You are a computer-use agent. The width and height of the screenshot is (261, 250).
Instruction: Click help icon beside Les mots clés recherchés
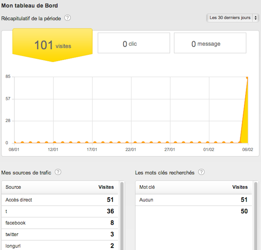click(201, 172)
